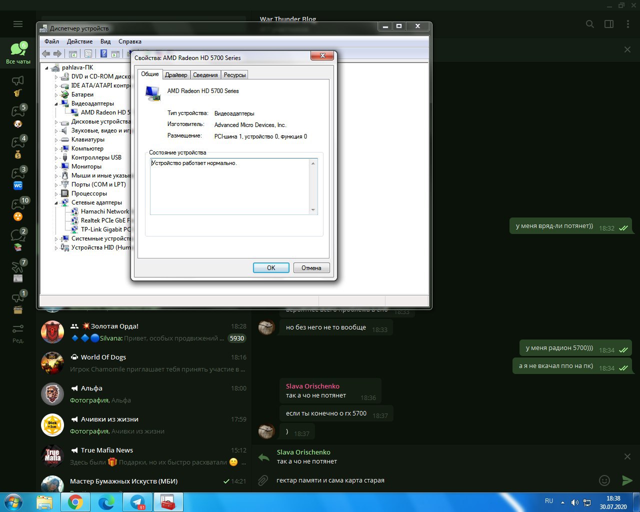Open Microsoft Edge from taskbar
This screenshot has width=640, height=512.
[106, 502]
